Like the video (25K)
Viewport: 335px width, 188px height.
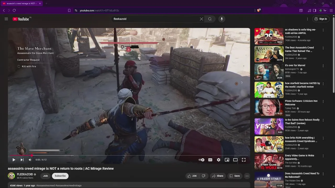(192, 176)
